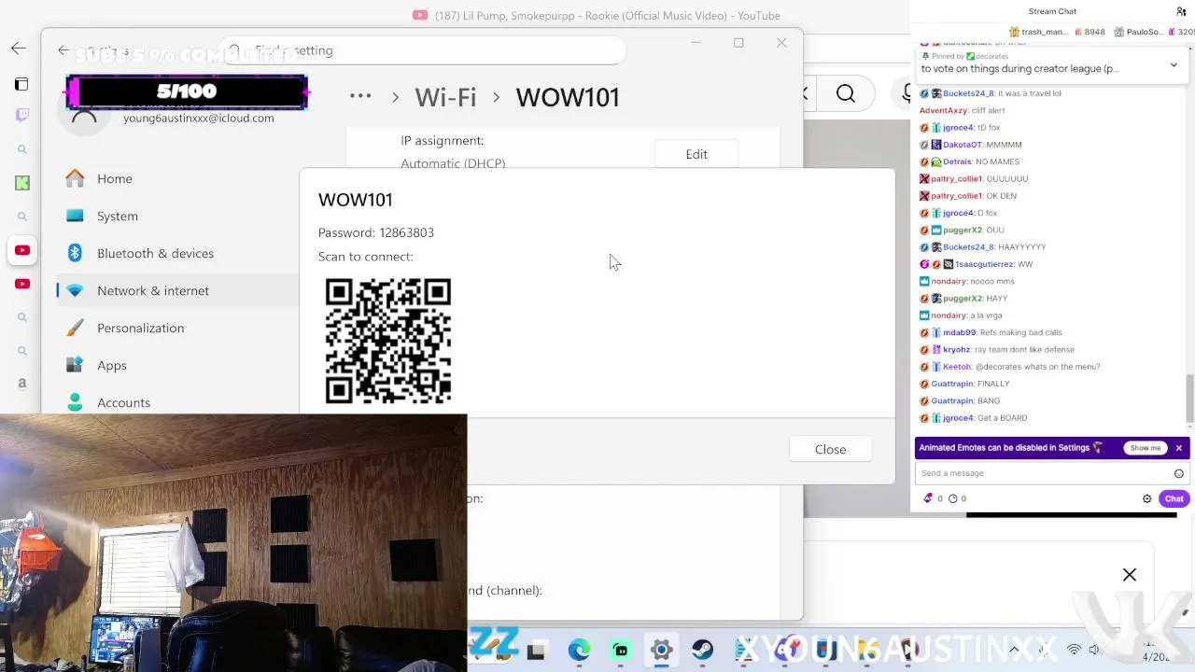Image resolution: width=1195 pixels, height=672 pixels.
Task: Click gifter trash_man in the chat leaderboard
Action: [1045, 32]
